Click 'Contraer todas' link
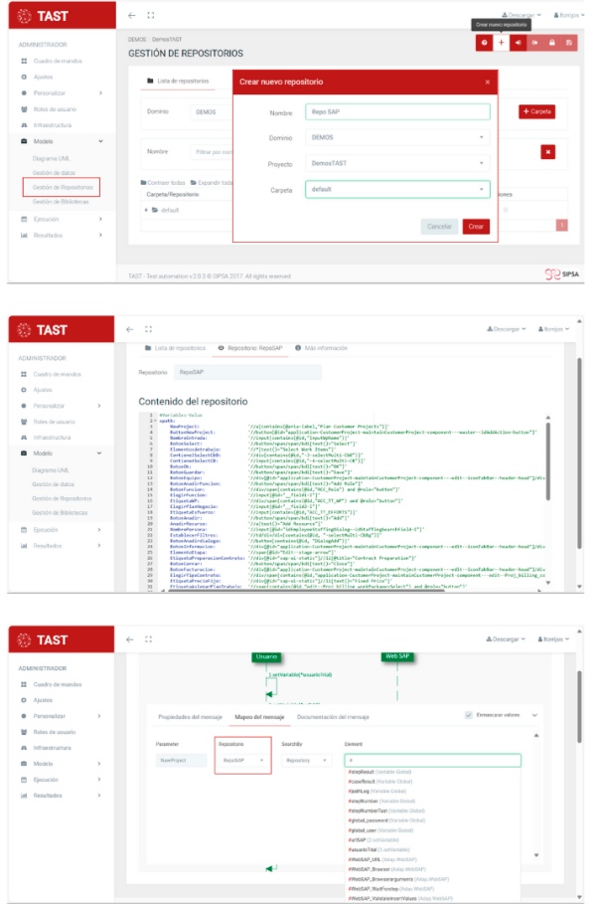 click(x=163, y=183)
